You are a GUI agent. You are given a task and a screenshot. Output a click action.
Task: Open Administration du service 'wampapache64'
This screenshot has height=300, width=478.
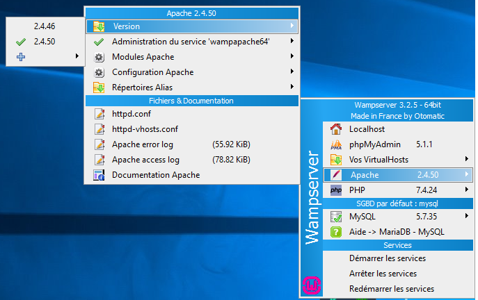pos(192,42)
